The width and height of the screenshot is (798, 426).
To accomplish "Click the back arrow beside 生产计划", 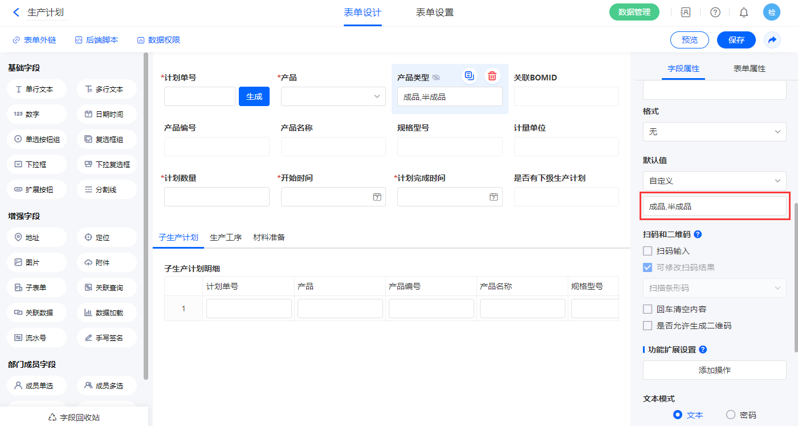I will click(16, 12).
